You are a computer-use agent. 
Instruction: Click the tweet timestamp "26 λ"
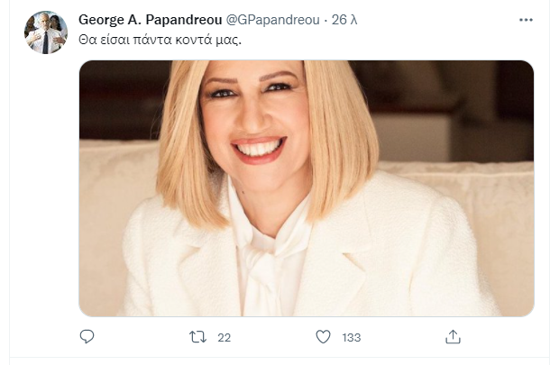click(x=344, y=19)
